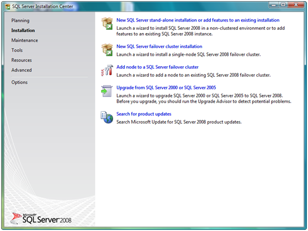
Task: Open the Options section
Action: pyautogui.click(x=19, y=82)
